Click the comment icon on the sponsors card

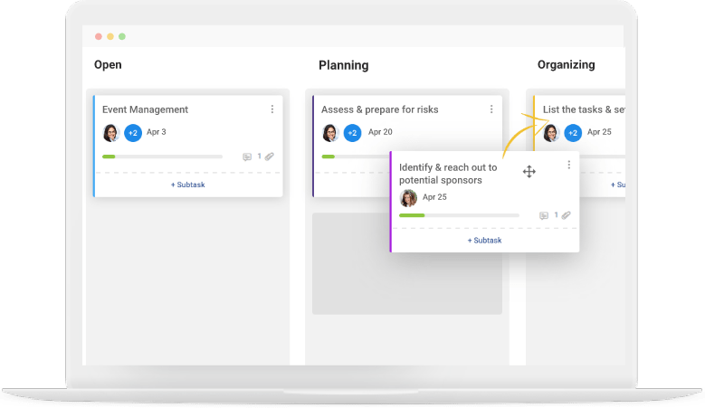(544, 215)
